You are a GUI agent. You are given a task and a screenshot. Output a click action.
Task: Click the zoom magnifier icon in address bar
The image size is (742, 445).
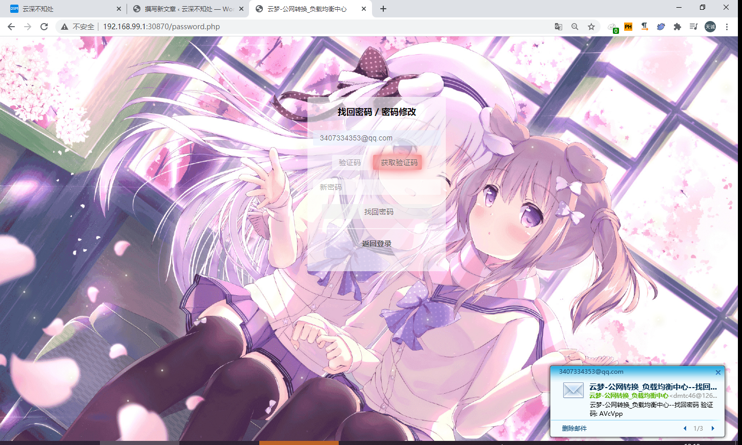tap(575, 27)
